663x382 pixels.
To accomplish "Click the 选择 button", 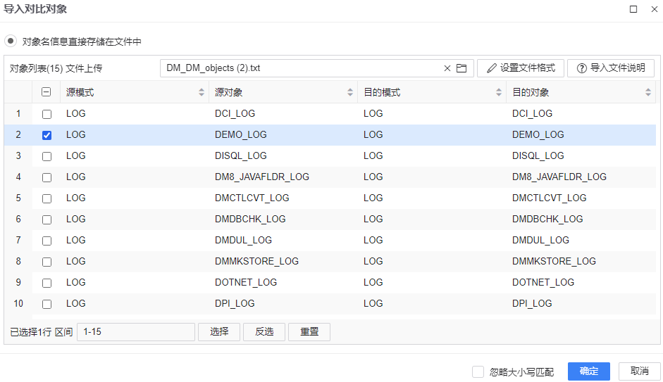I will coord(219,332).
